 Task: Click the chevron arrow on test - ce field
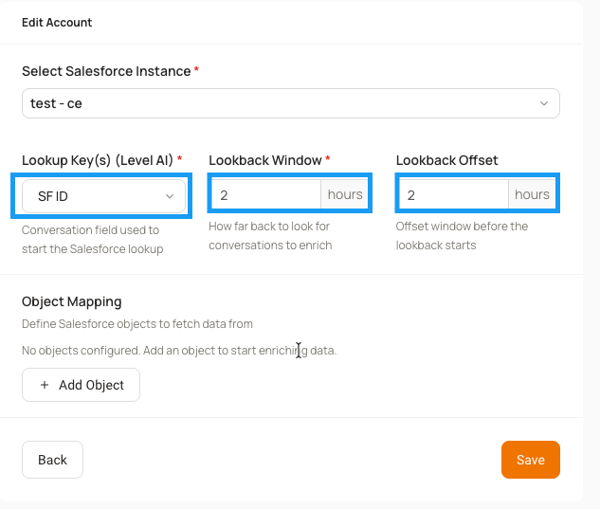pos(544,103)
